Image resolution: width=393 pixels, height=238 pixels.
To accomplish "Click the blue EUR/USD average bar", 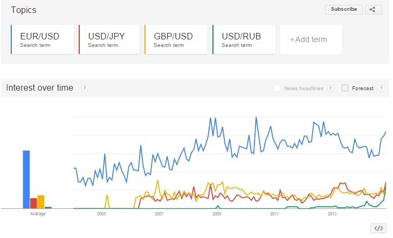I will (26, 179).
